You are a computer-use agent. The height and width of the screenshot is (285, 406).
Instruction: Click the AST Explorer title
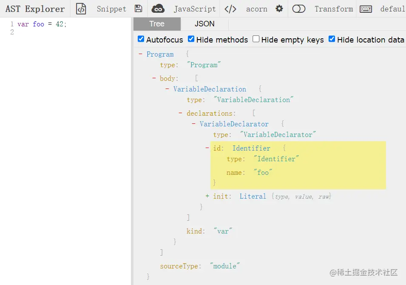point(35,9)
